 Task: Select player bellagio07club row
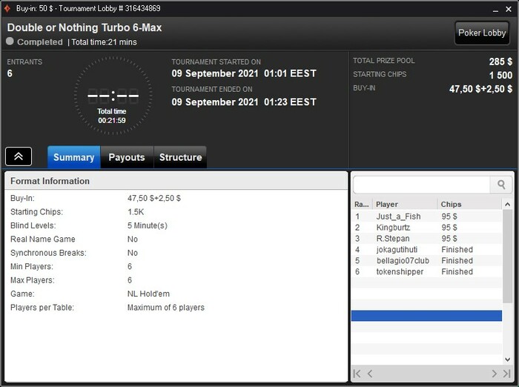point(426,260)
